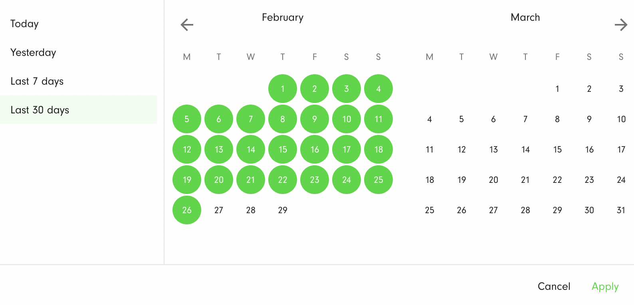Pick February 14 on the calendar
The height and width of the screenshot is (305, 634).
tap(251, 149)
